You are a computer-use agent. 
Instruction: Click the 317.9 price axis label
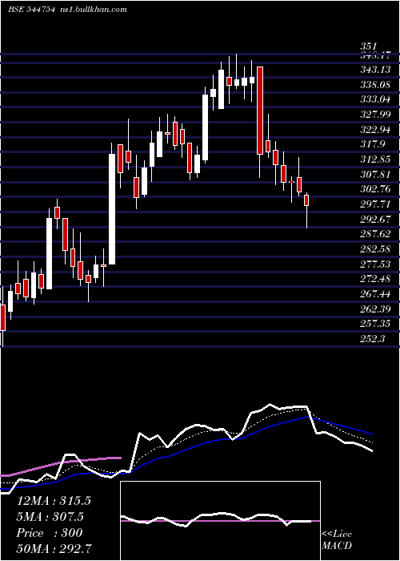tap(373, 144)
